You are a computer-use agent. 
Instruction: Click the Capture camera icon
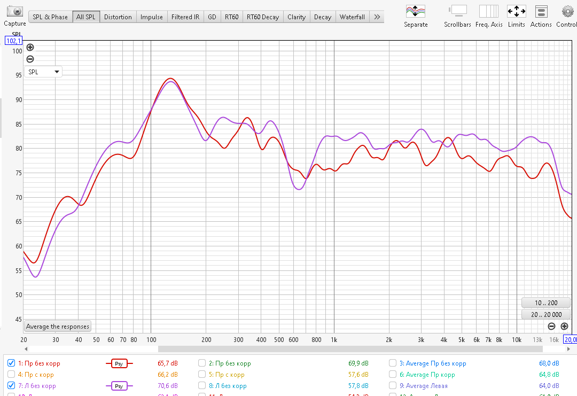pyautogui.click(x=15, y=11)
